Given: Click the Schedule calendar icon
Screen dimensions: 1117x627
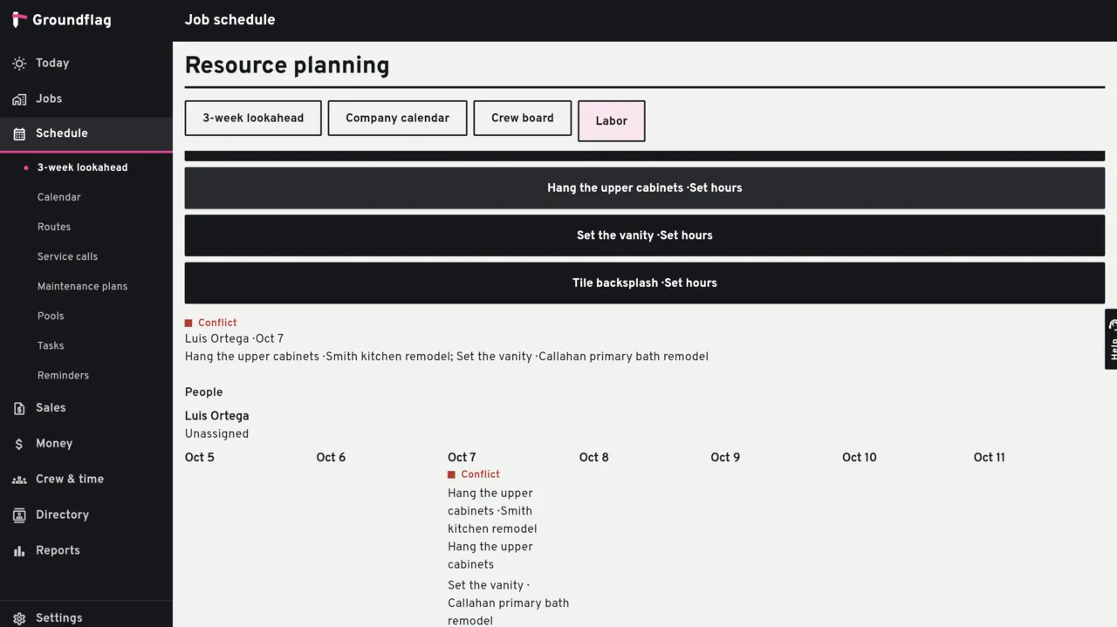Looking at the screenshot, I should click(x=19, y=134).
